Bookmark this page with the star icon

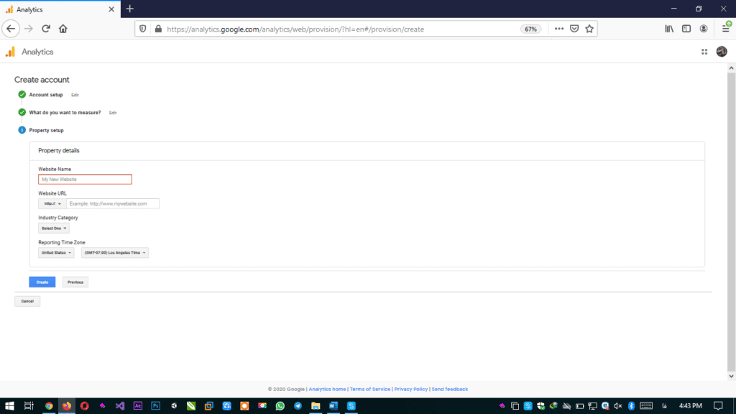tap(589, 29)
